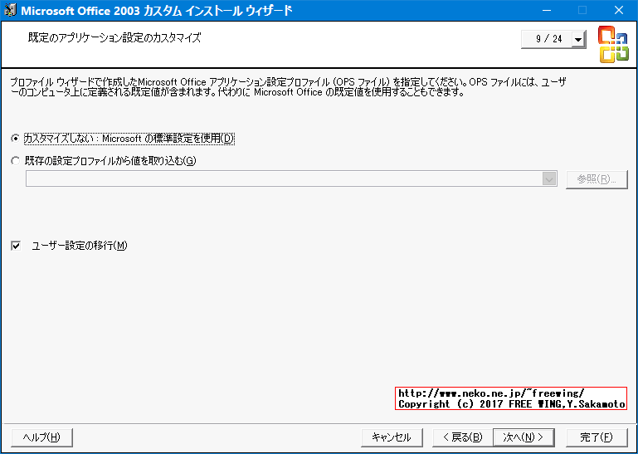Click the OPS profile path input field
This screenshot has height=454, width=638.
[x=284, y=178]
